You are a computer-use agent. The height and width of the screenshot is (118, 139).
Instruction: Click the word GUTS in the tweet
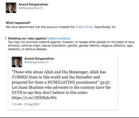click(x=17, y=93)
